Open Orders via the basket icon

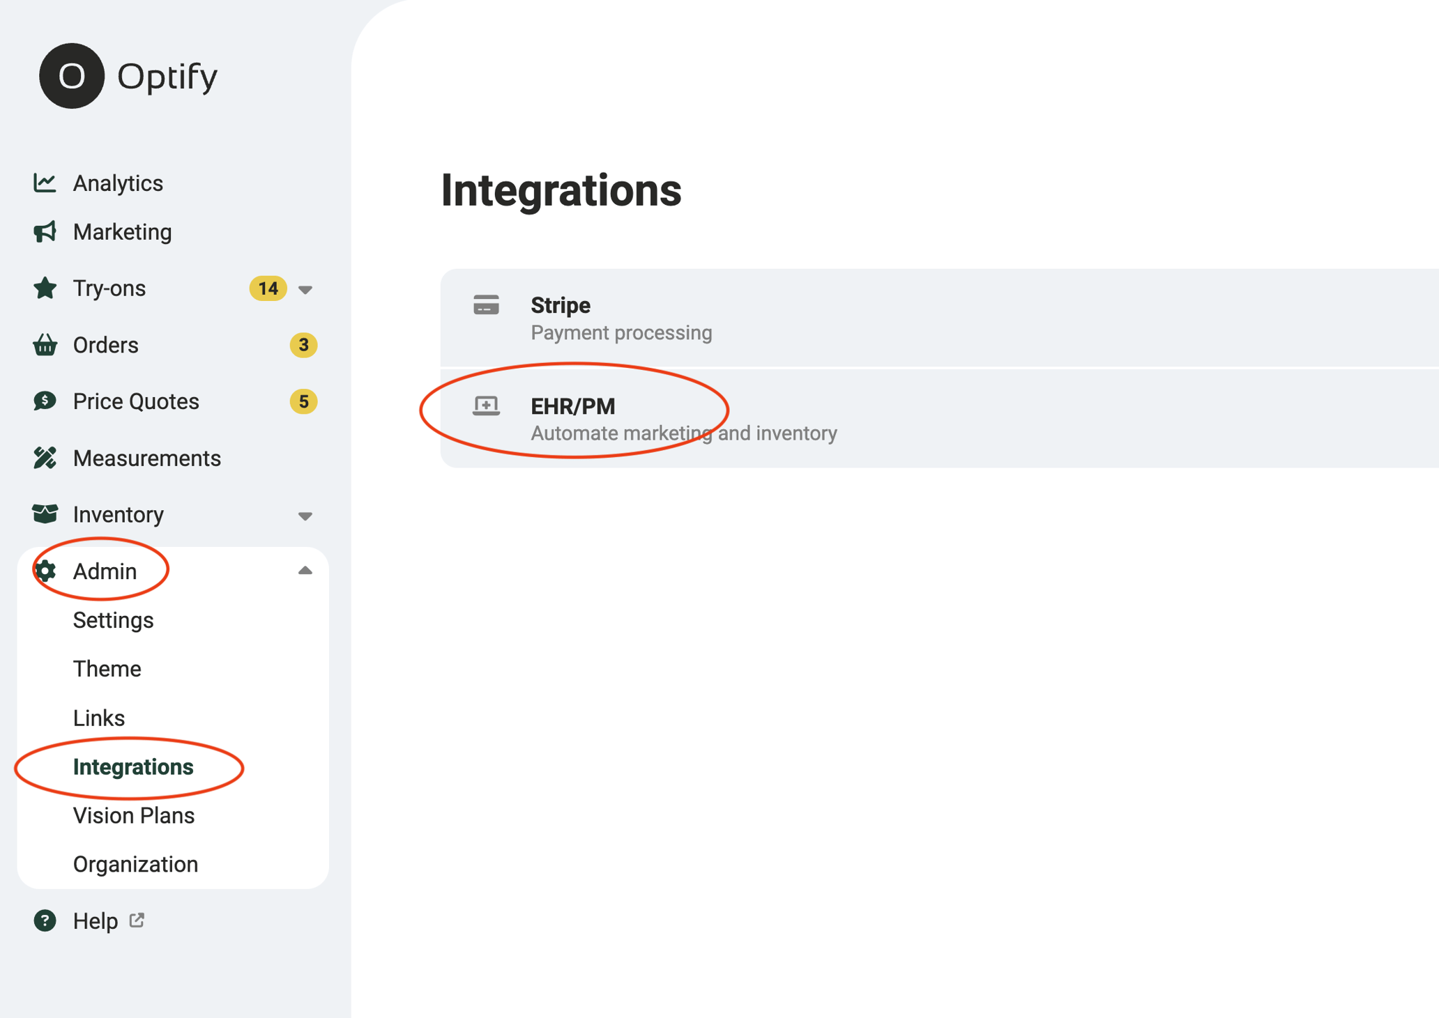[x=45, y=344]
